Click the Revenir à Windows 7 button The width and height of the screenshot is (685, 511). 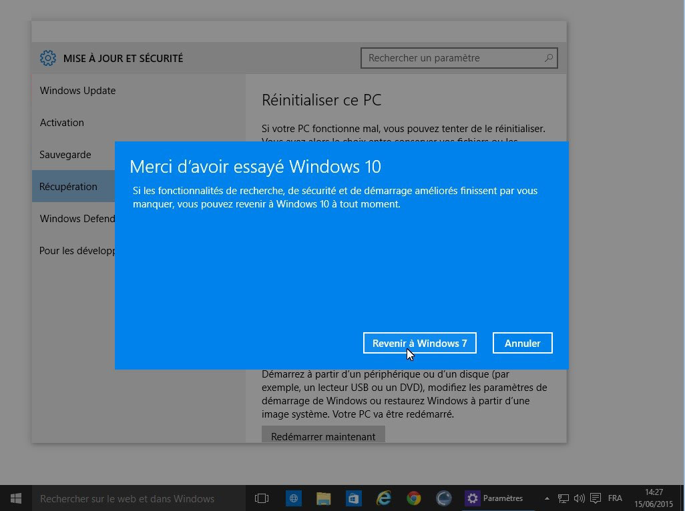(419, 343)
